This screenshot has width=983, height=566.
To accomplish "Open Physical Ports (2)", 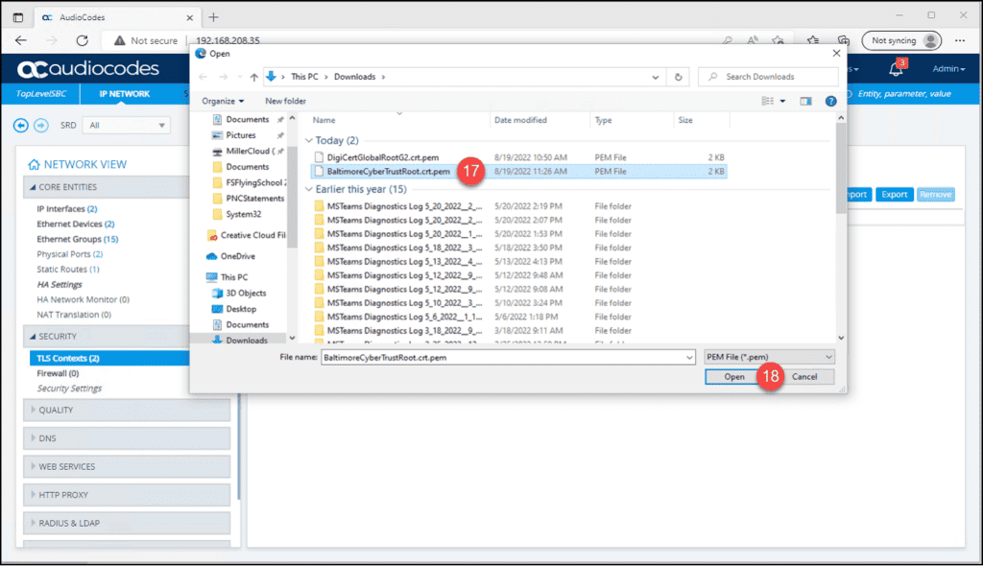I will (69, 254).
